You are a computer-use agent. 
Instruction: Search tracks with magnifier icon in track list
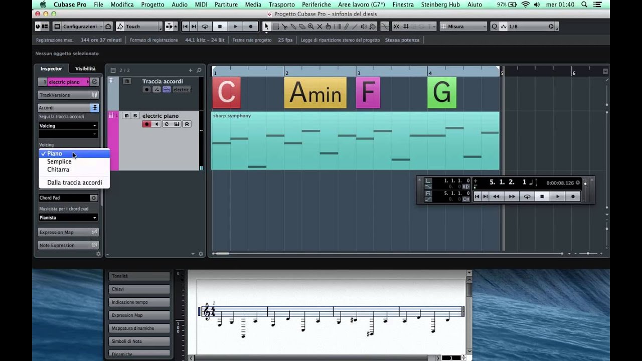(199, 70)
